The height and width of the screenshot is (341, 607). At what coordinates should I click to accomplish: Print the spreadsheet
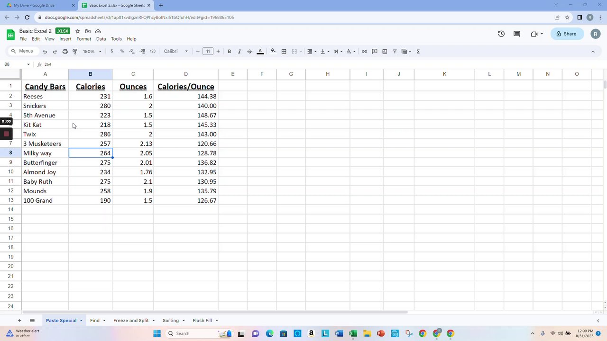[65, 51]
